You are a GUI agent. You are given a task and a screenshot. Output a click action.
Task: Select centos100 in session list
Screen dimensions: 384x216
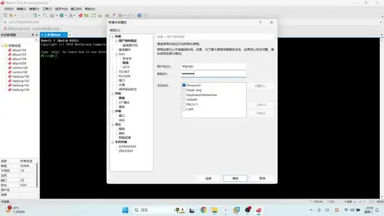(20, 68)
